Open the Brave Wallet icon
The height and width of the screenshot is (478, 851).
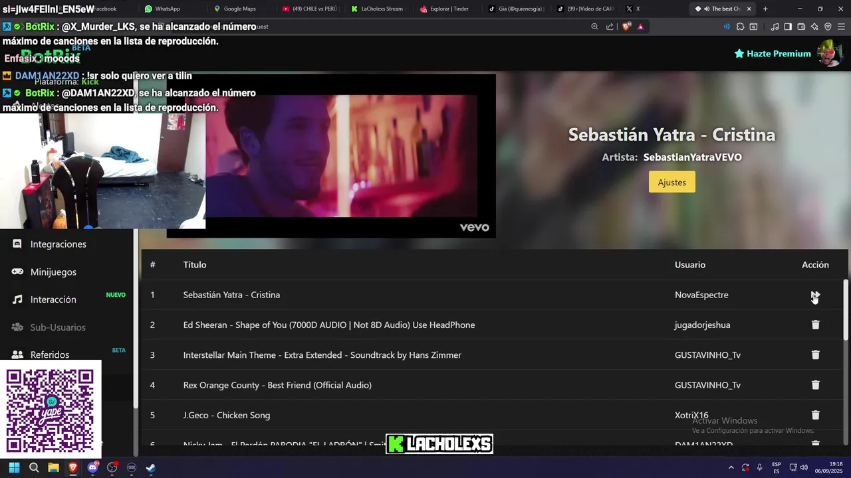801,27
